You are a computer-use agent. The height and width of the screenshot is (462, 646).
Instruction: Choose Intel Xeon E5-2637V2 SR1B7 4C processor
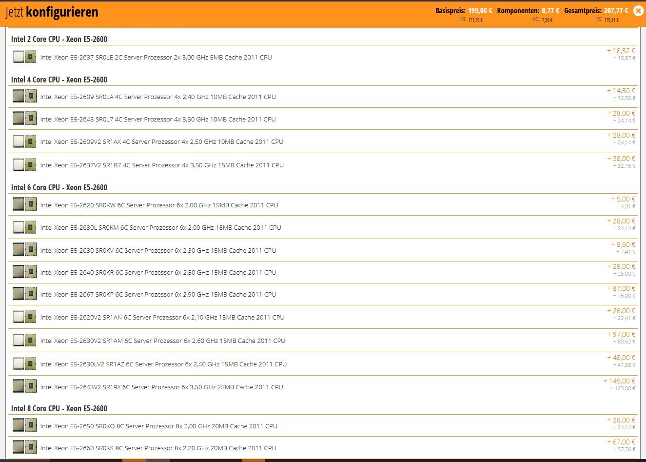point(162,165)
